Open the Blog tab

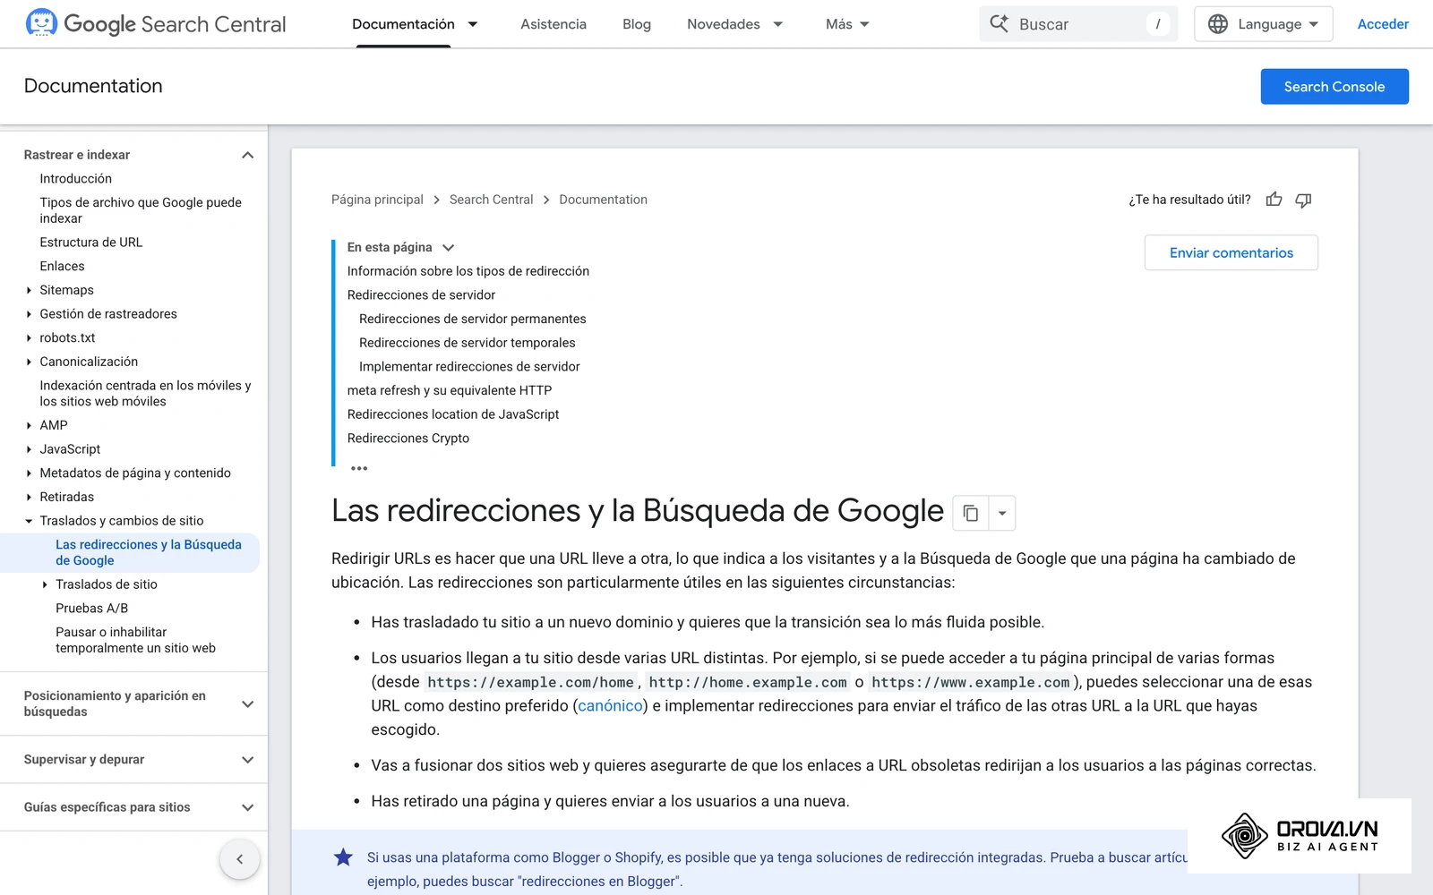pyautogui.click(x=637, y=24)
